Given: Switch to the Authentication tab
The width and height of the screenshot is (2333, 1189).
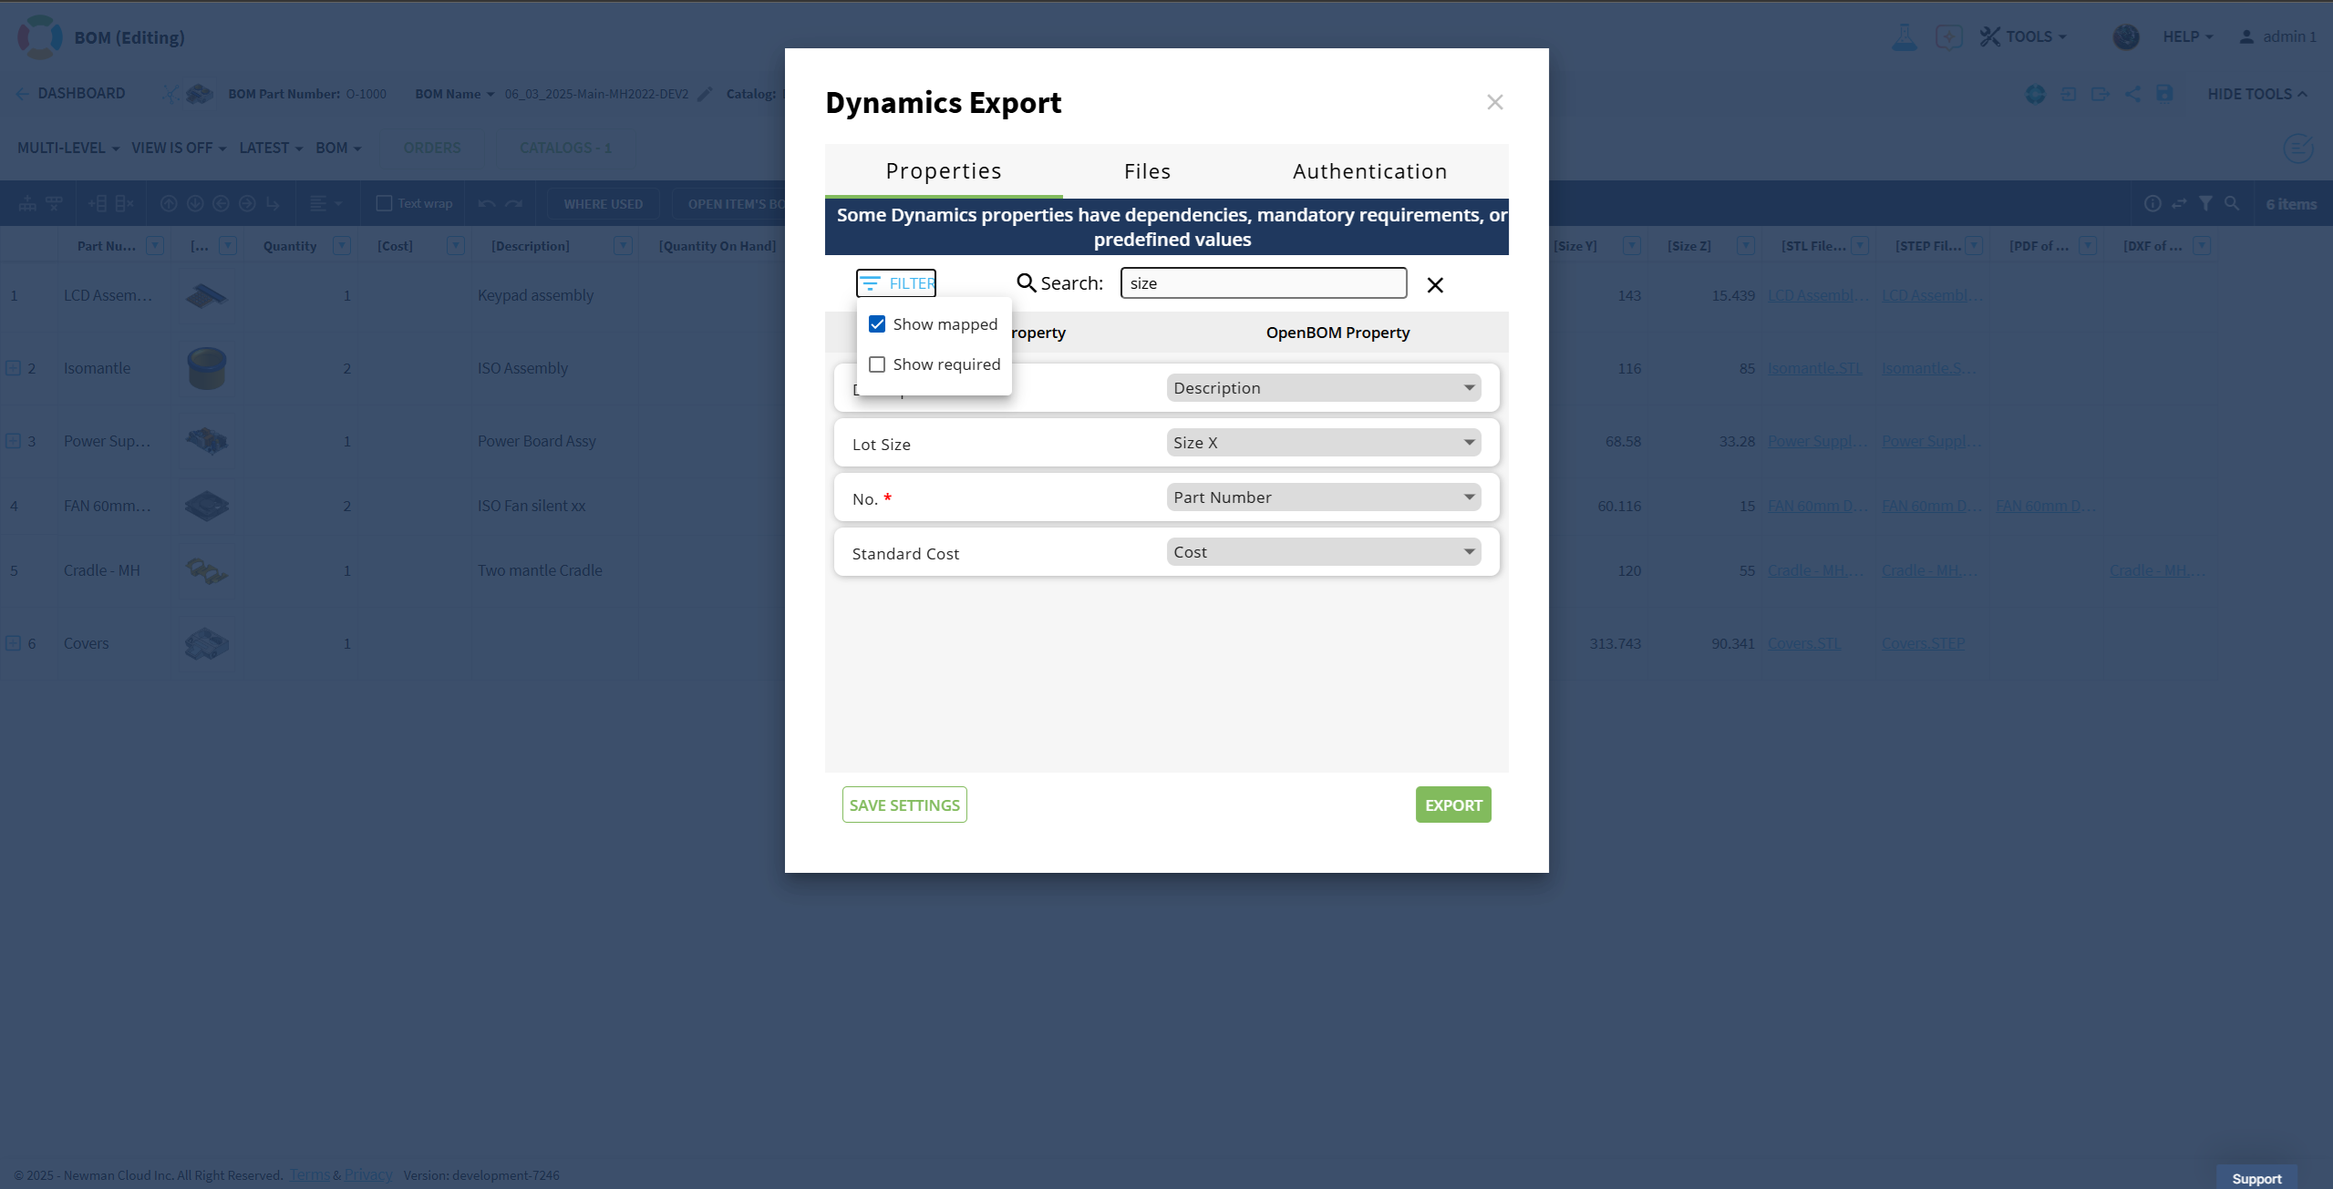Looking at the screenshot, I should 1369,171.
